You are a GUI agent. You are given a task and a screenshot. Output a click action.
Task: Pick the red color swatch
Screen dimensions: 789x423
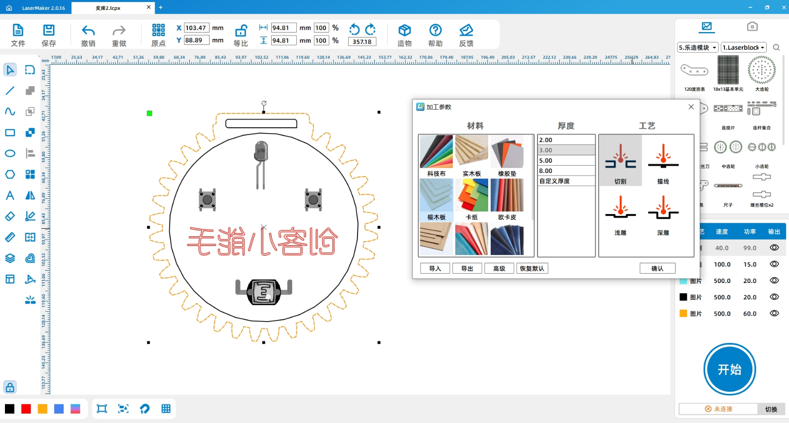(x=26, y=409)
